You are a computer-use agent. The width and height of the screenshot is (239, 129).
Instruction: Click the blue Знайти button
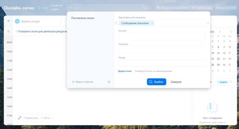[157, 82]
